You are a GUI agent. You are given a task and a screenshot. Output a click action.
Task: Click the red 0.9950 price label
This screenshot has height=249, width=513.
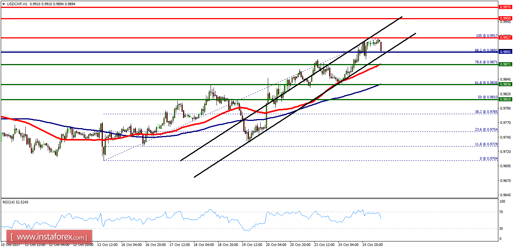505,18
